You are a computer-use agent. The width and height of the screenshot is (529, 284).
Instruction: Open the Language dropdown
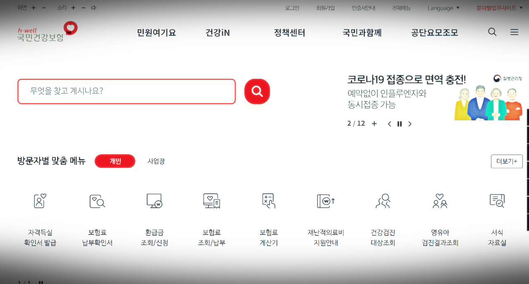443,7
